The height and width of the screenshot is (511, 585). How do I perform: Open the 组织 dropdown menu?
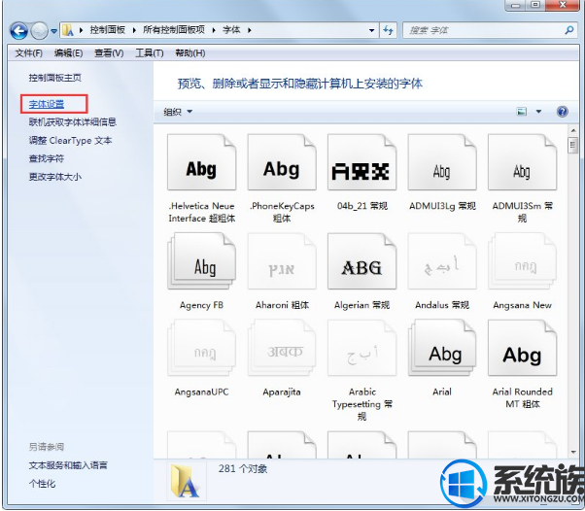[x=178, y=112]
